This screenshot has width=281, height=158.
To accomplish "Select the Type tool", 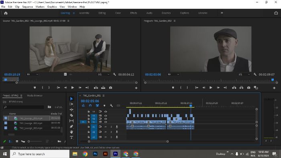I will coord(71,138).
